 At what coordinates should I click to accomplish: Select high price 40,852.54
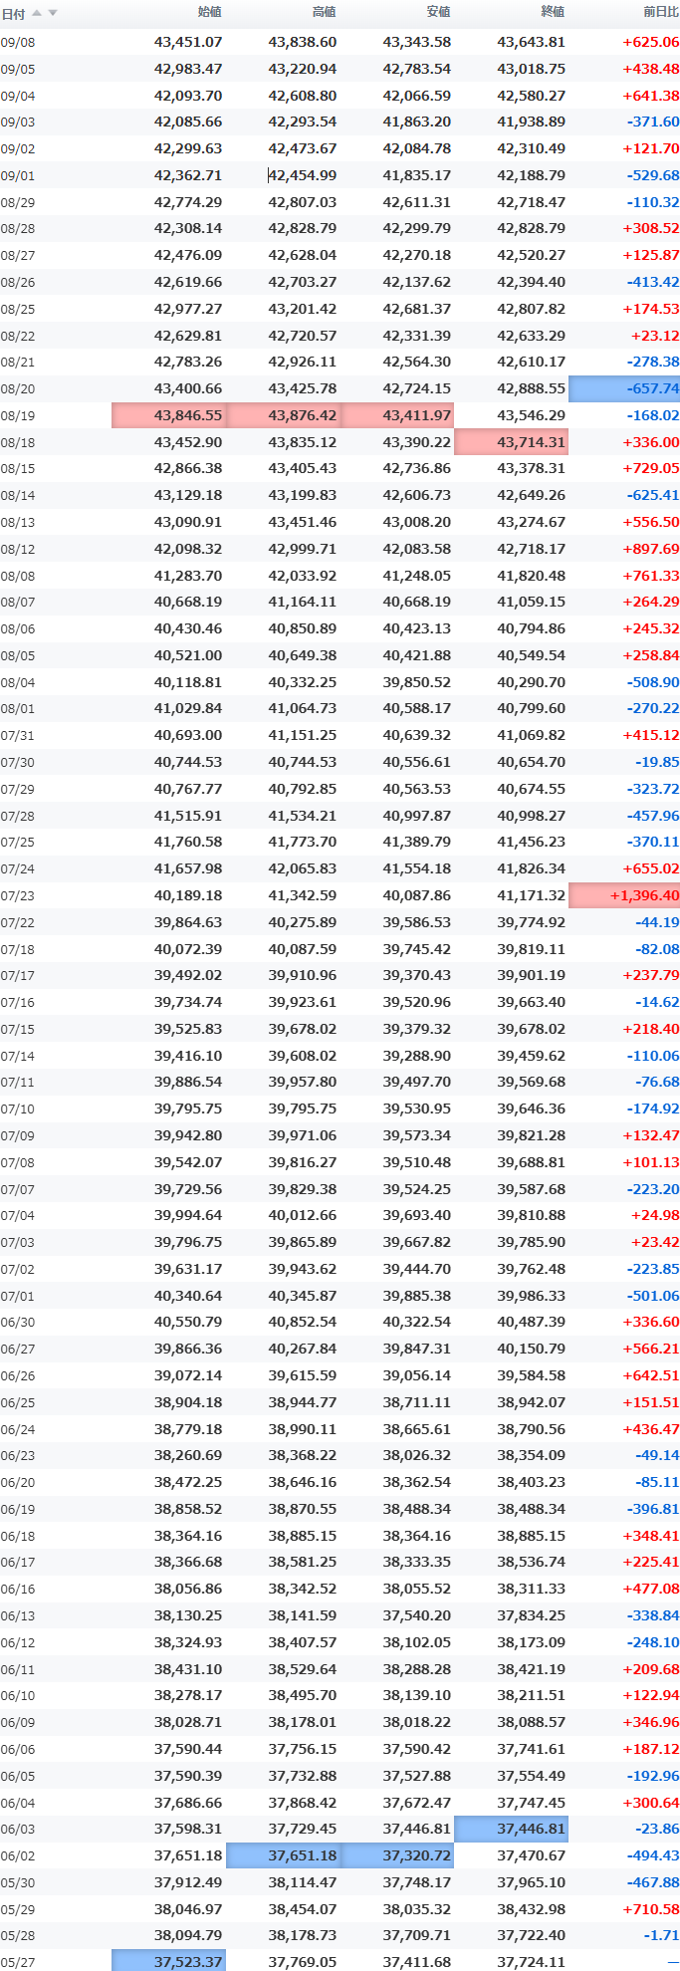coord(303,1322)
